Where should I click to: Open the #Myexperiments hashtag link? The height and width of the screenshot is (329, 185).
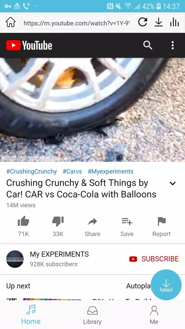point(111,171)
